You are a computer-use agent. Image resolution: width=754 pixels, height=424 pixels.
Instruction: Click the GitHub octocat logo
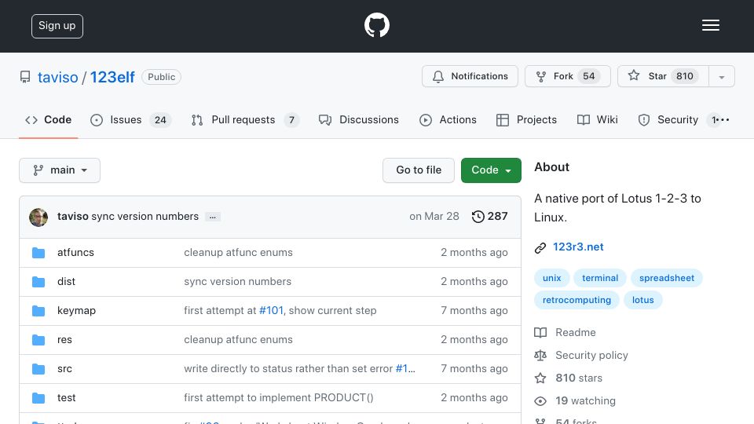pyautogui.click(x=376, y=25)
